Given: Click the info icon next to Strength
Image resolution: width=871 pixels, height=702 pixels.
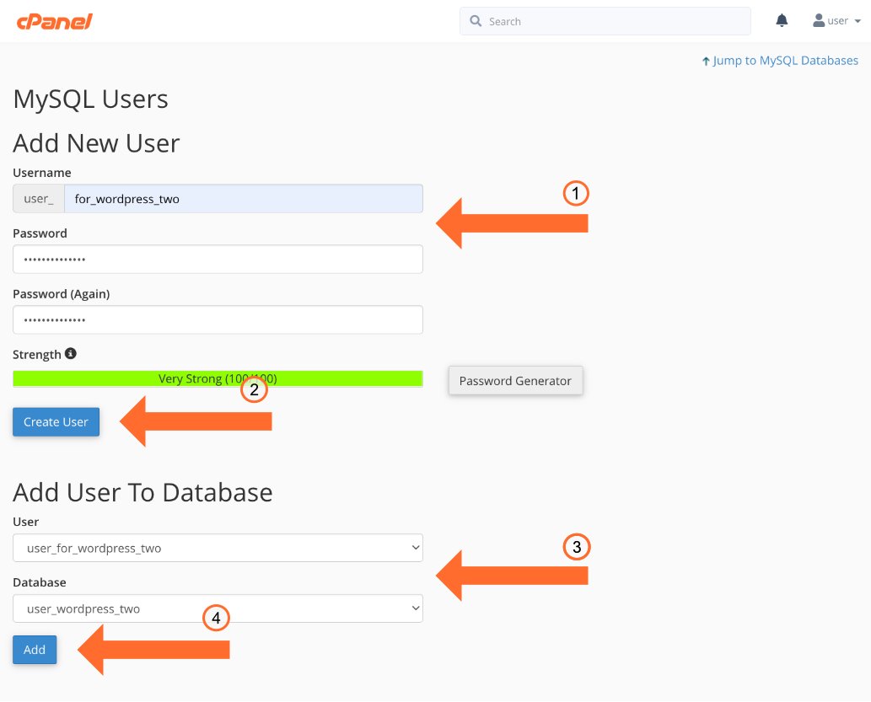Looking at the screenshot, I should [x=69, y=354].
